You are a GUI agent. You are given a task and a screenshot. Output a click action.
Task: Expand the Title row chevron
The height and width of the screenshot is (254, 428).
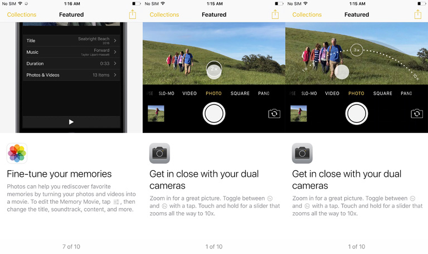click(x=115, y=41)
